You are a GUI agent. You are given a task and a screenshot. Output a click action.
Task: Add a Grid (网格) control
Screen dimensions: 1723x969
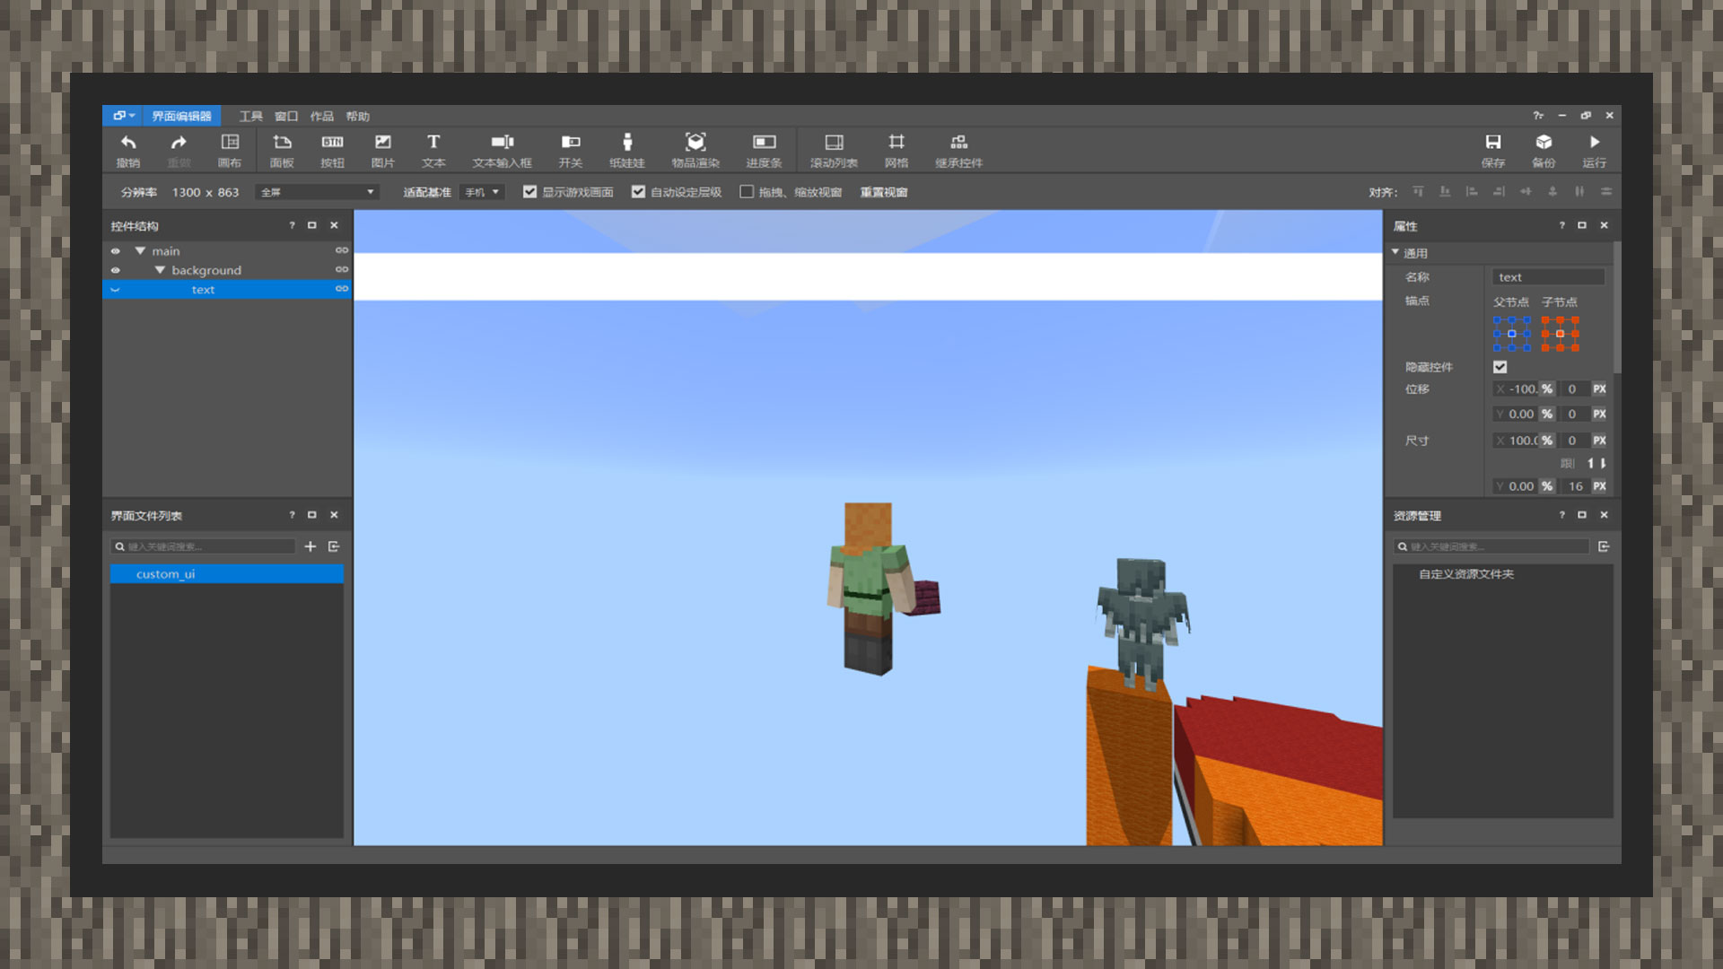[896, 150]
